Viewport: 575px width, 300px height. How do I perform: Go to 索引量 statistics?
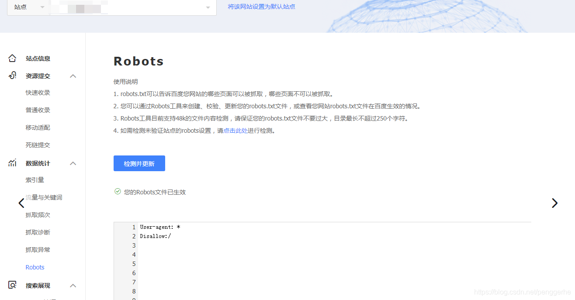[x=35, y=179]
